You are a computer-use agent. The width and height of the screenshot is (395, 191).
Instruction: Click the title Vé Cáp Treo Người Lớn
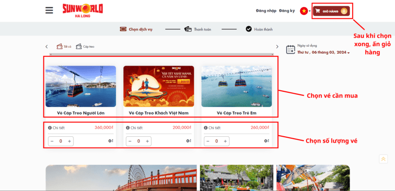(80, 113)
